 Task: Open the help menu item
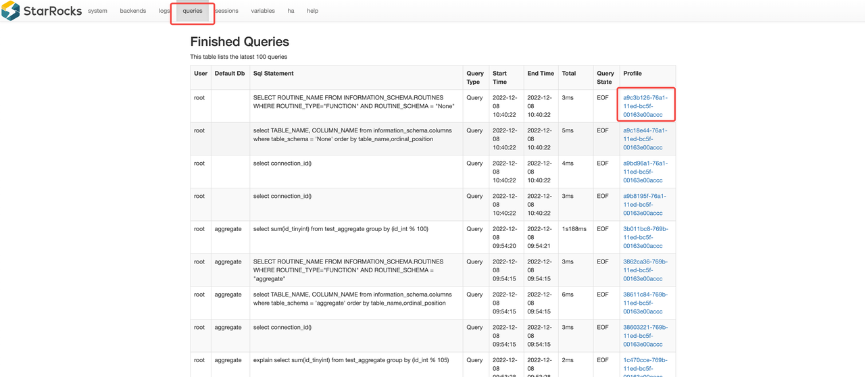click(x=312, y=11)
